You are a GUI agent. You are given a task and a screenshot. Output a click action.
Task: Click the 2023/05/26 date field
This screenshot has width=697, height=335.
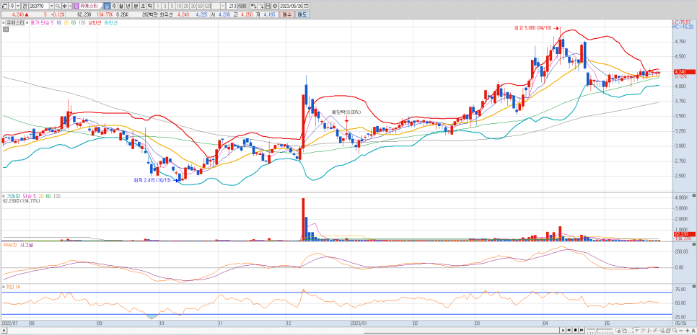point(291,6)
